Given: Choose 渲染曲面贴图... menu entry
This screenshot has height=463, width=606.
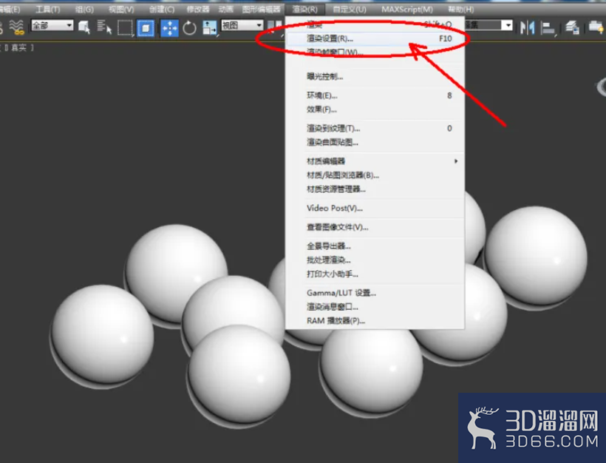Looking at the screenshot, I should 375,142.
